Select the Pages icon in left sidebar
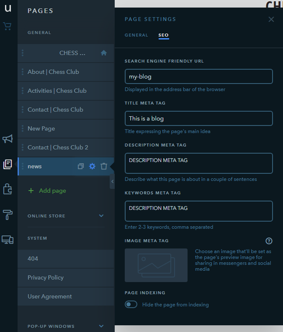 (x=8, y=164)
